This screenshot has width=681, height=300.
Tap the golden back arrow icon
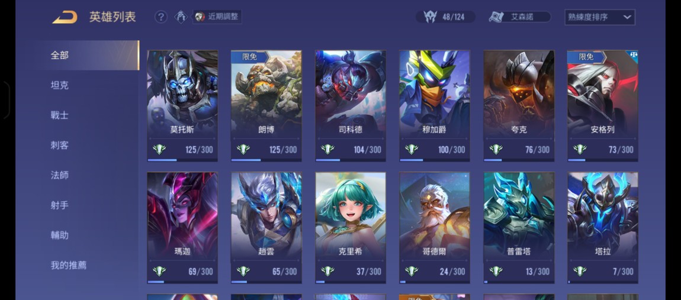(65, 17)
